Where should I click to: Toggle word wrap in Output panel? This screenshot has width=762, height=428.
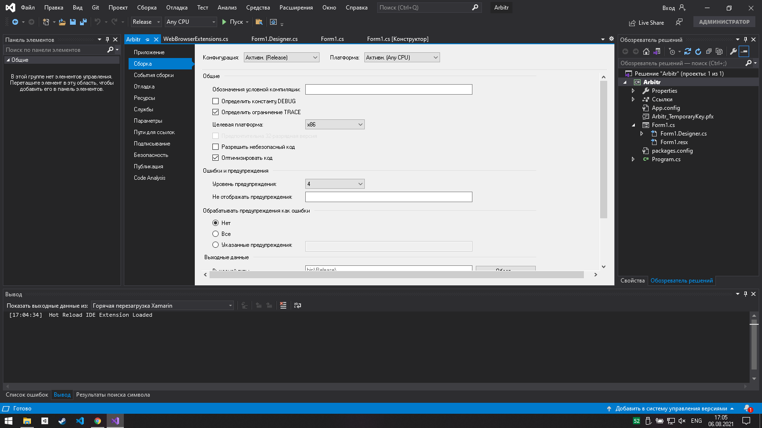298,305
